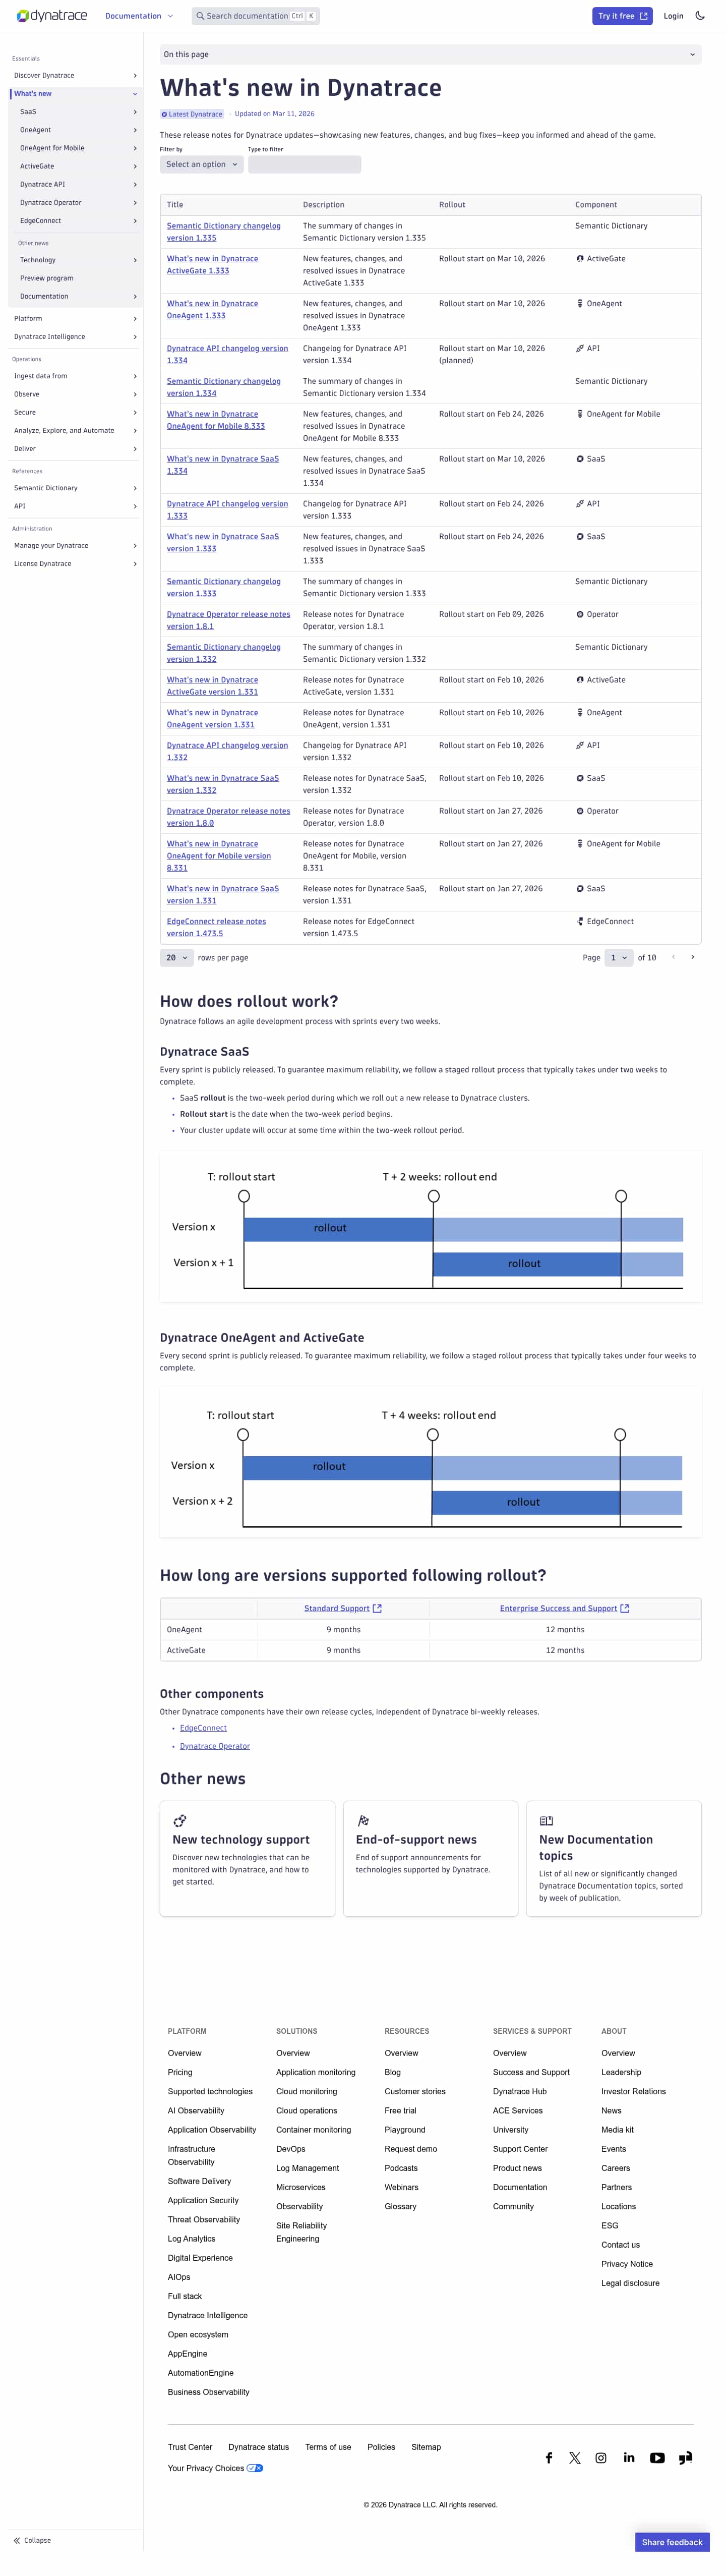Collapse the sidebar navigation
The image size is (726, 2576).
coord(32,2540)
